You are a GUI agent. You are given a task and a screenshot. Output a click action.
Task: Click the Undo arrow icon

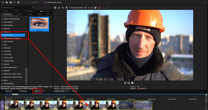34,2
